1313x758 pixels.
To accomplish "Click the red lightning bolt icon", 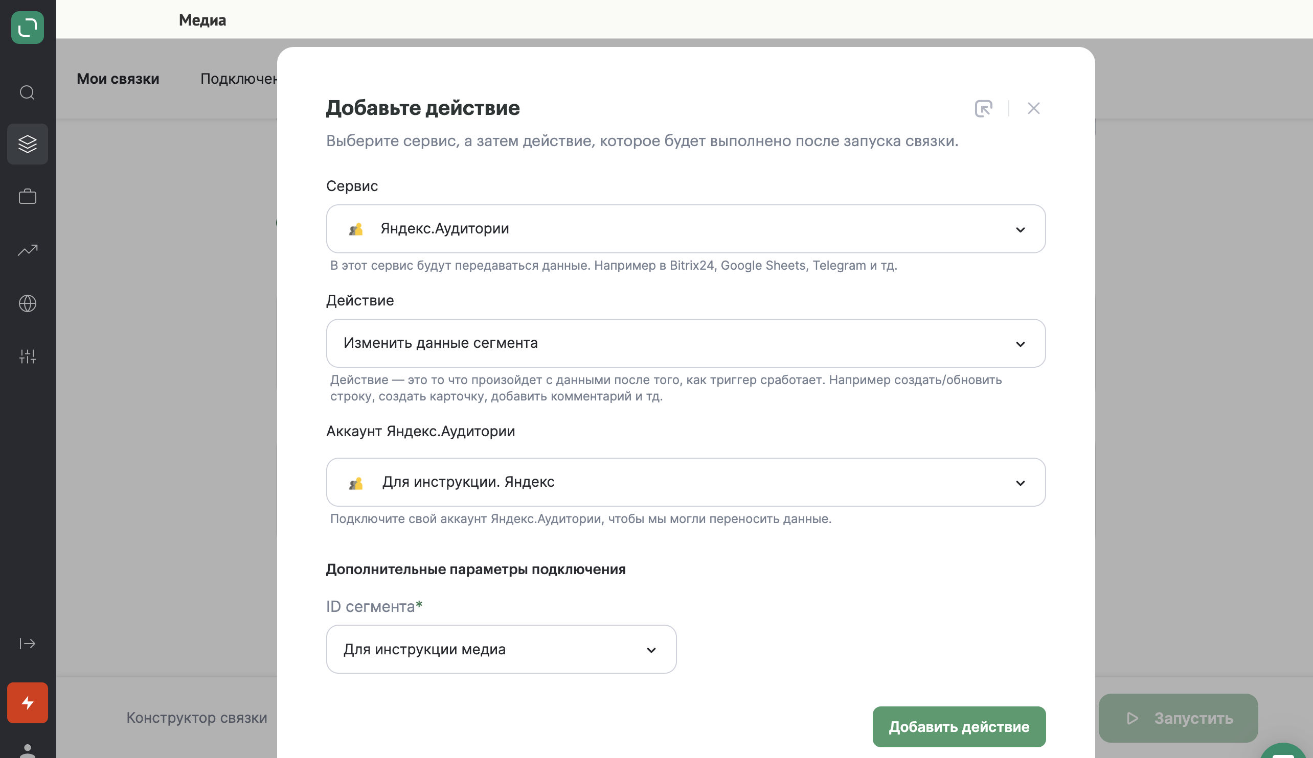I will 28,703.
